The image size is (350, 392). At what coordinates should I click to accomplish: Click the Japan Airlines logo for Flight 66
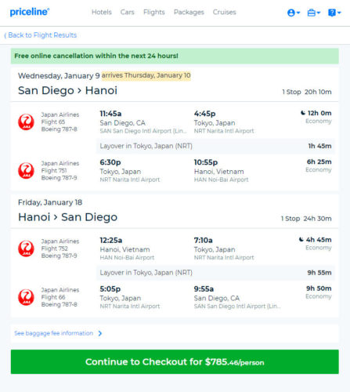click(x=26, y=297)
